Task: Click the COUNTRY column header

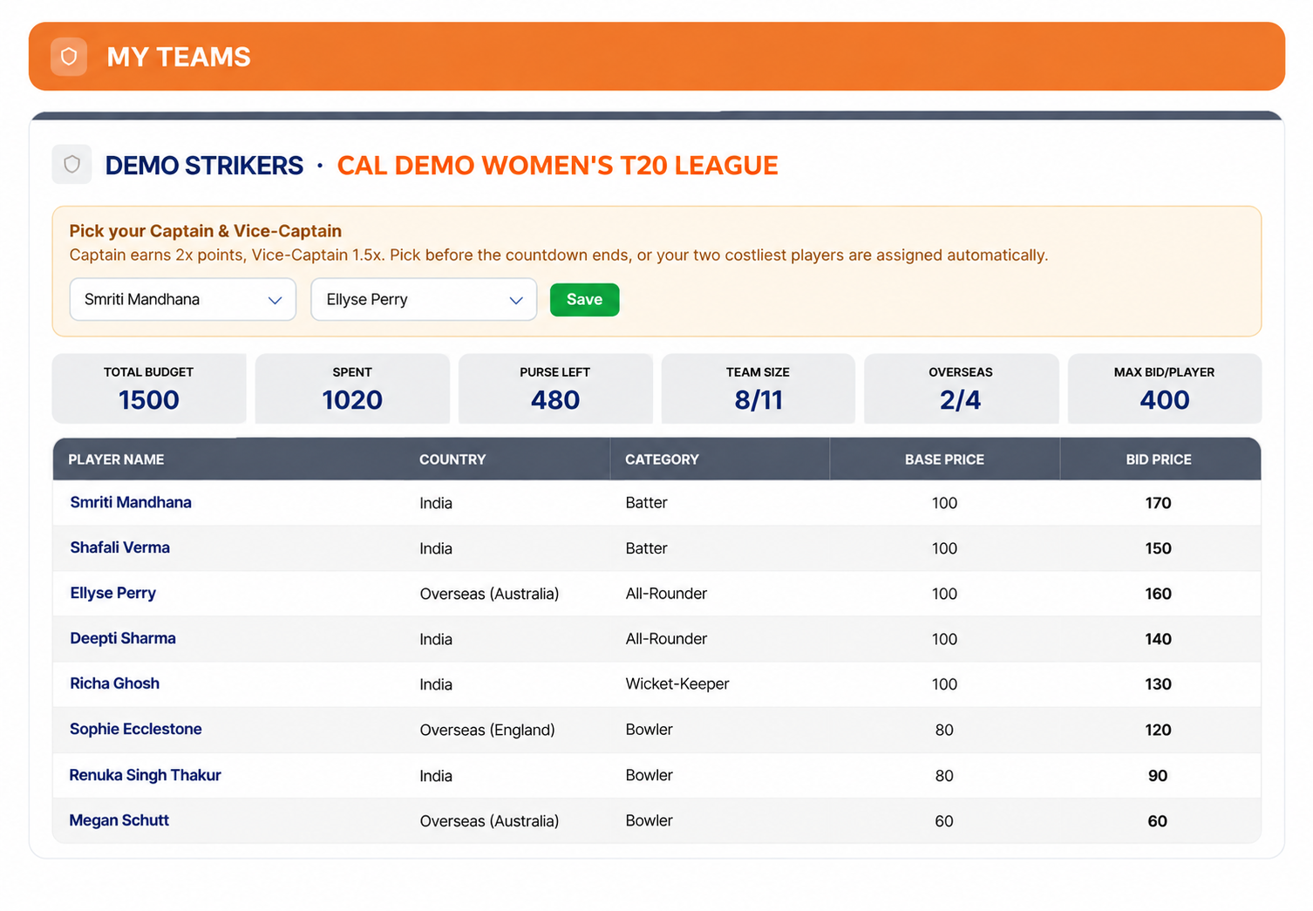Action: [452, 459]
